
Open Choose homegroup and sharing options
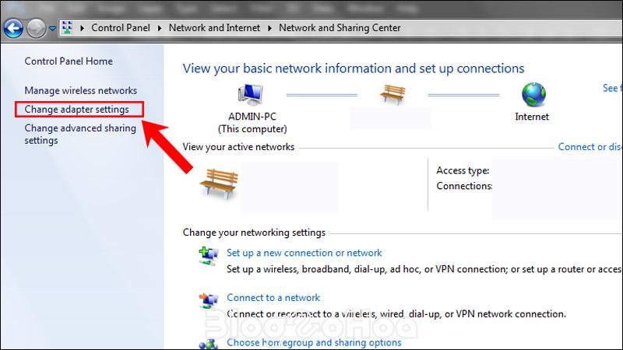314,342
